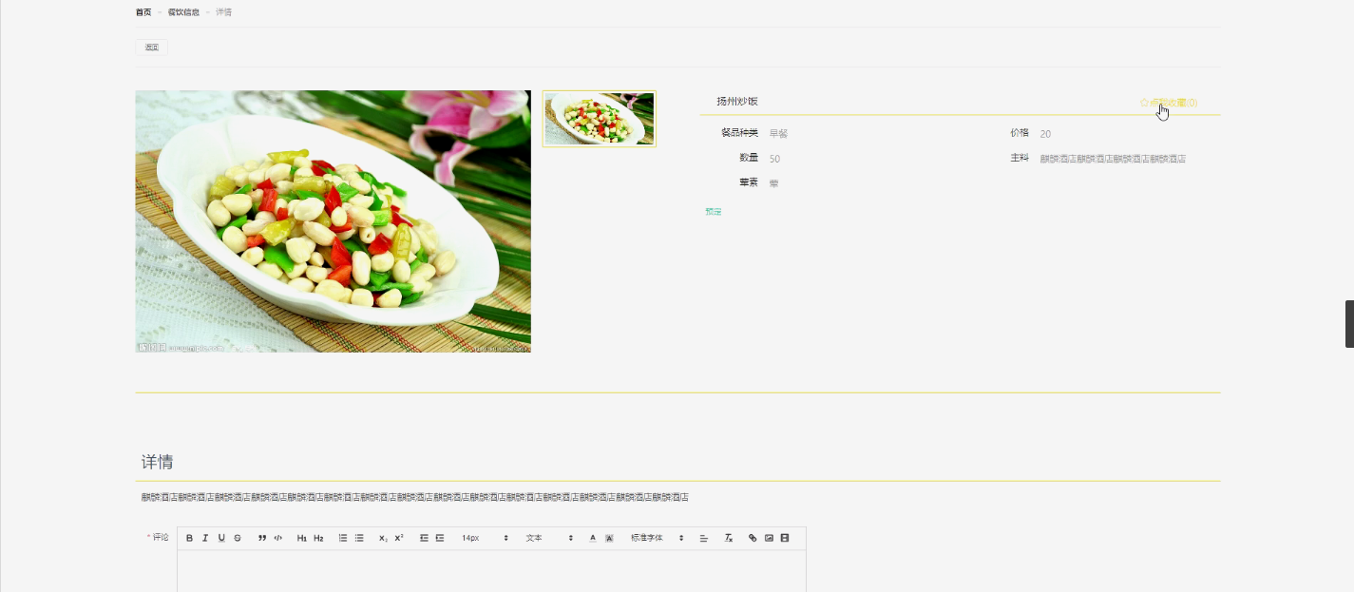This screenshot has width=1354, height=592.
Task: Click the 早餐 category value
Action: (778, 134)
